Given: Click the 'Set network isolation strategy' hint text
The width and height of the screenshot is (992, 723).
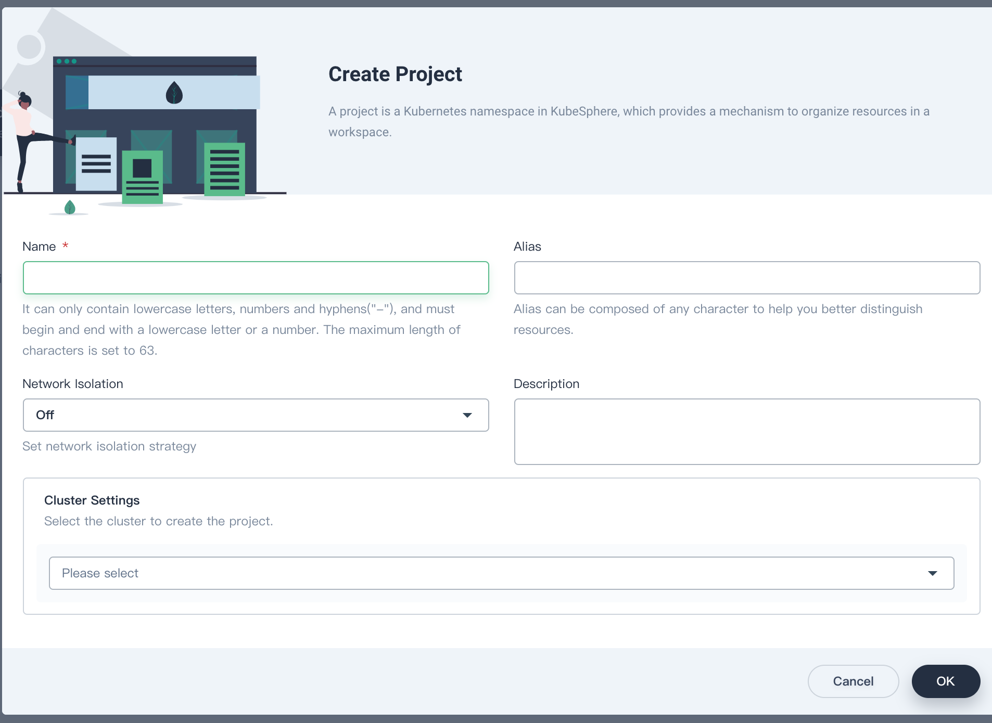Looking at the screenshot, I should (x=109, y=446).
